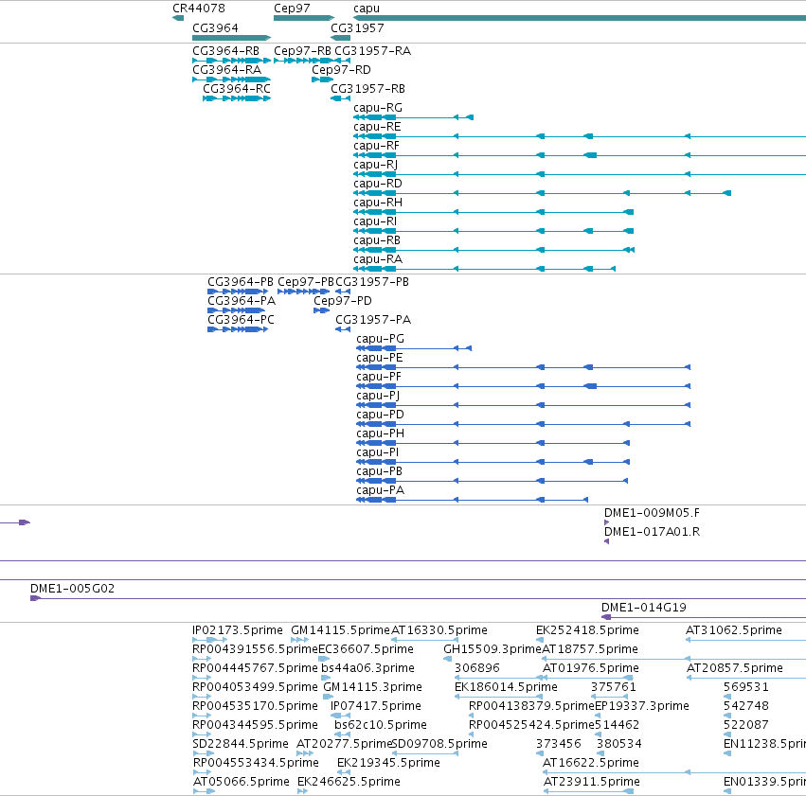
Task: Click the DME1-017A01.R clone end
Action: (606, 541)
